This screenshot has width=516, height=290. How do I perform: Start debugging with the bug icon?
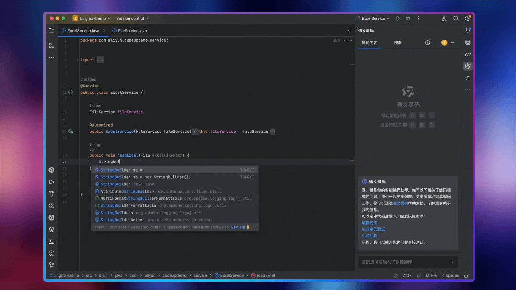tap(408, 18)
